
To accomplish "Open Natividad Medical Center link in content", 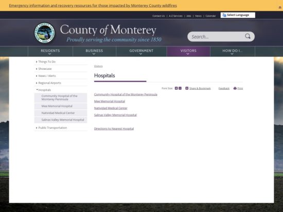I will (111, 108).
